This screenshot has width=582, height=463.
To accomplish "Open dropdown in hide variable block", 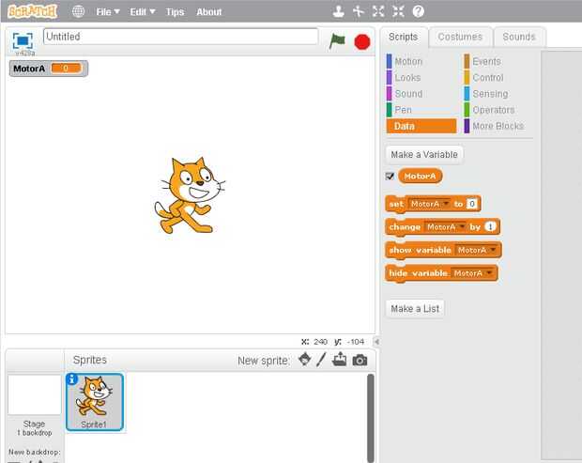I will (472, 273).
